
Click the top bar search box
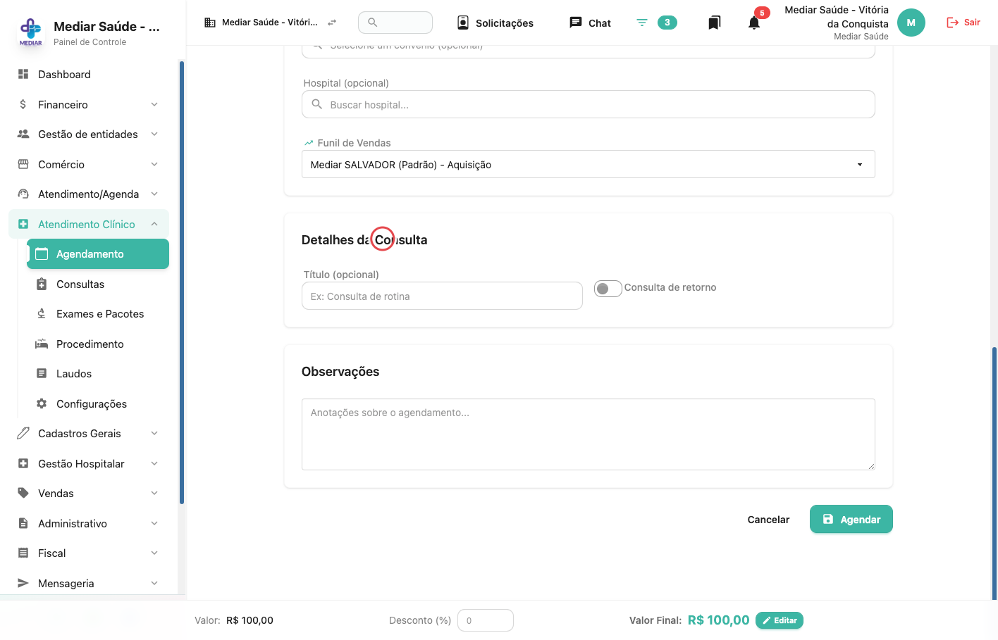pos(395,23)
